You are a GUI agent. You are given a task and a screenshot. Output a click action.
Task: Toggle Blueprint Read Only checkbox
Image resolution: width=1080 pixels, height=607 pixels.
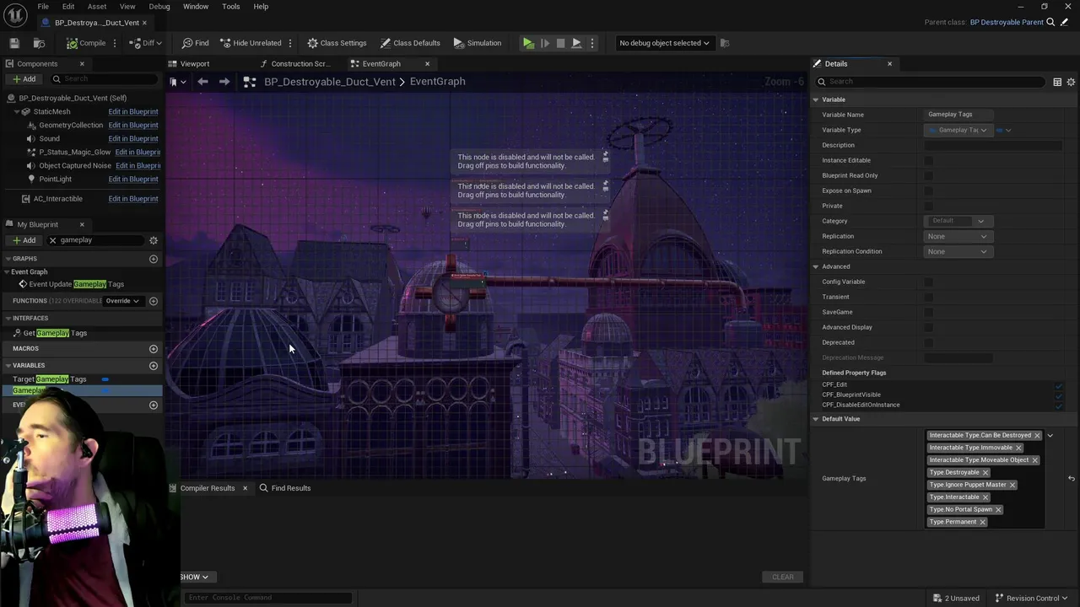point(929,175)
